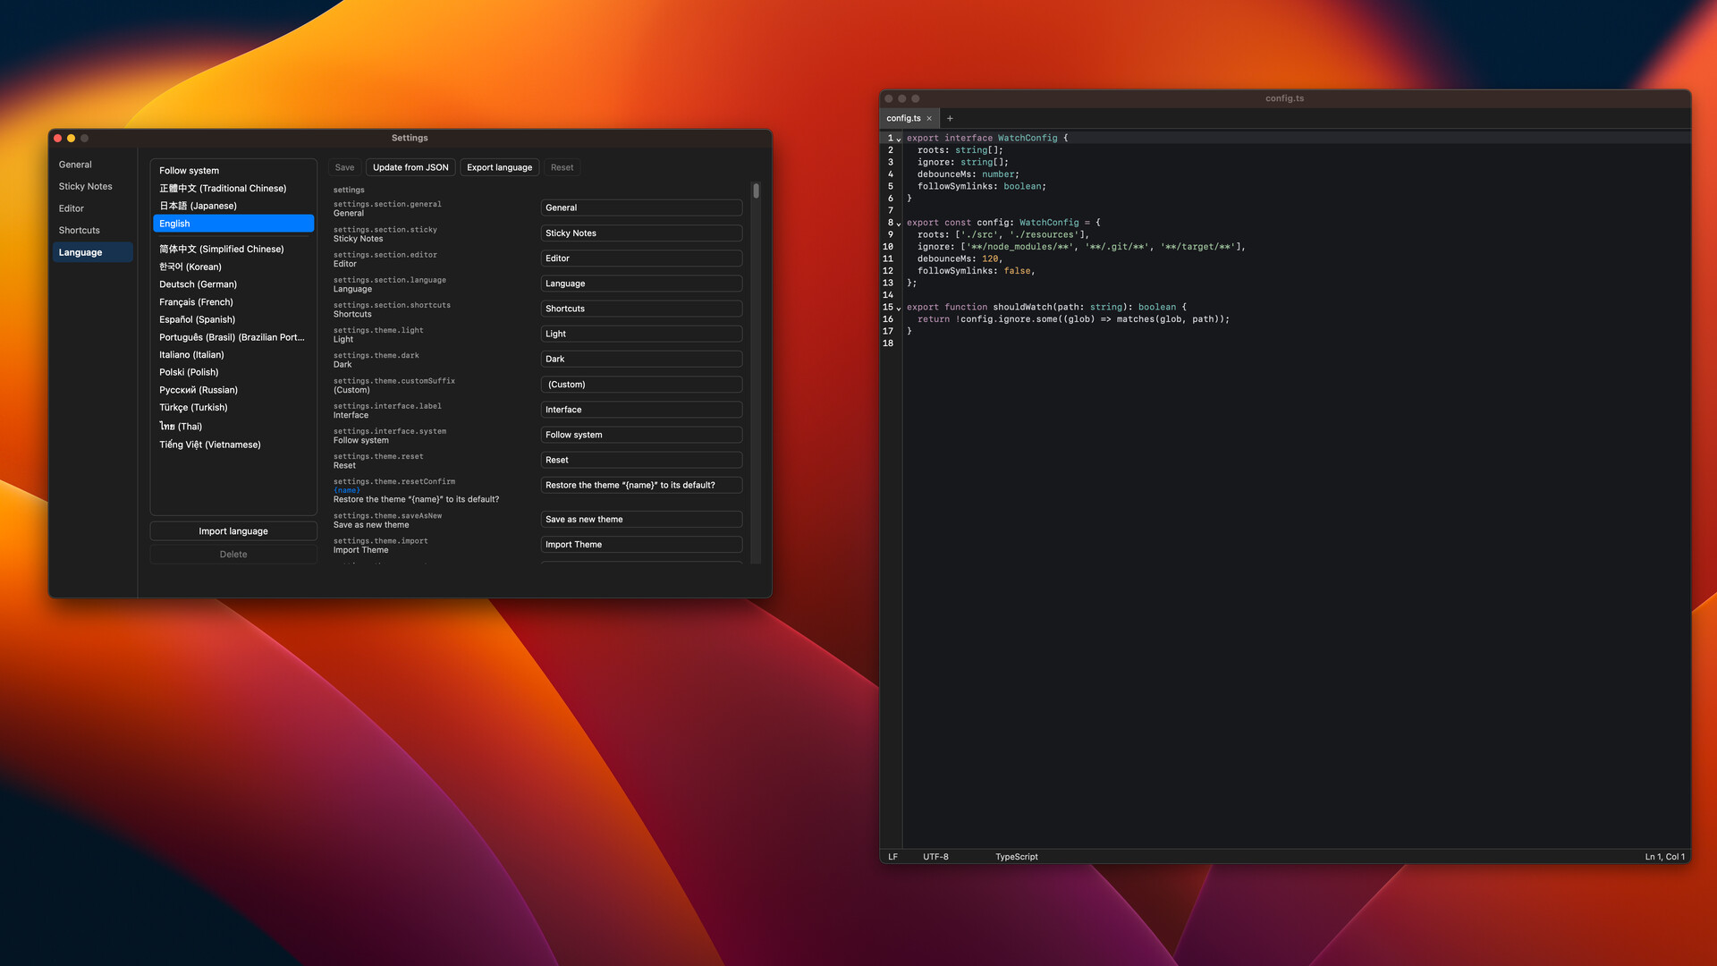
Task: Close the config.ts tab with its x icon
Action: pos(929,118)
